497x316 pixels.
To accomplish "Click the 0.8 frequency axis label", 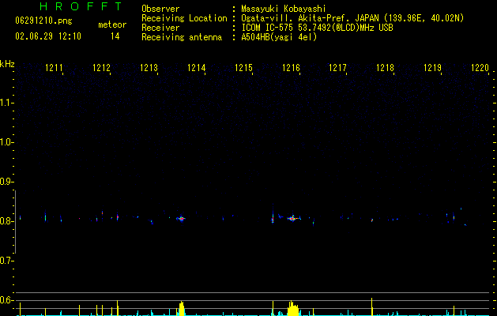I will coord(6,221).
